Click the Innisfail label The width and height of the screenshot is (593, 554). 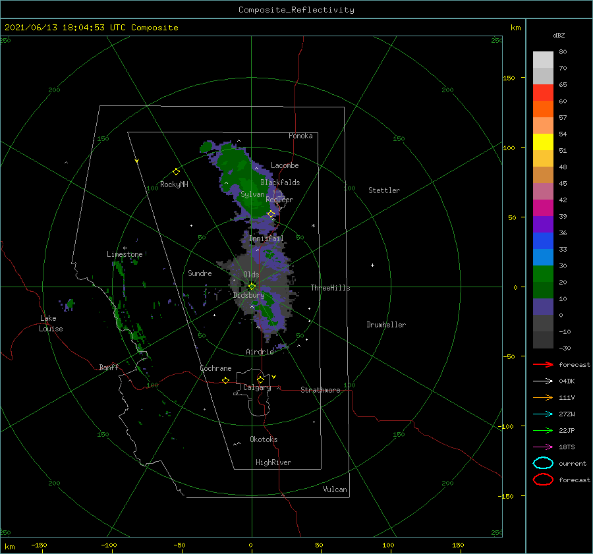coord(266,238)
